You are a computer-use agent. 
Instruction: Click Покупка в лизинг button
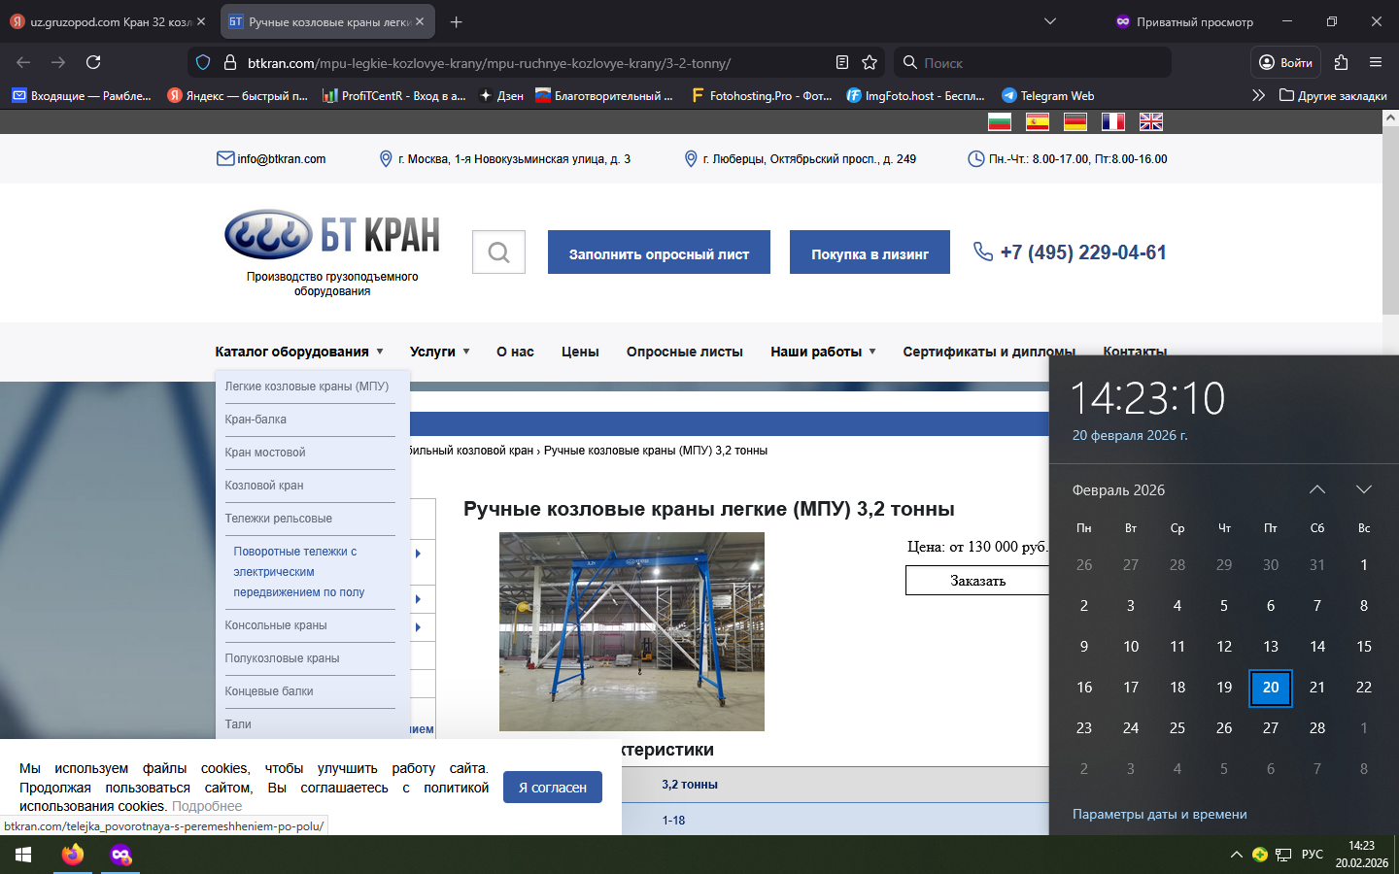click(x=870, y=252)
